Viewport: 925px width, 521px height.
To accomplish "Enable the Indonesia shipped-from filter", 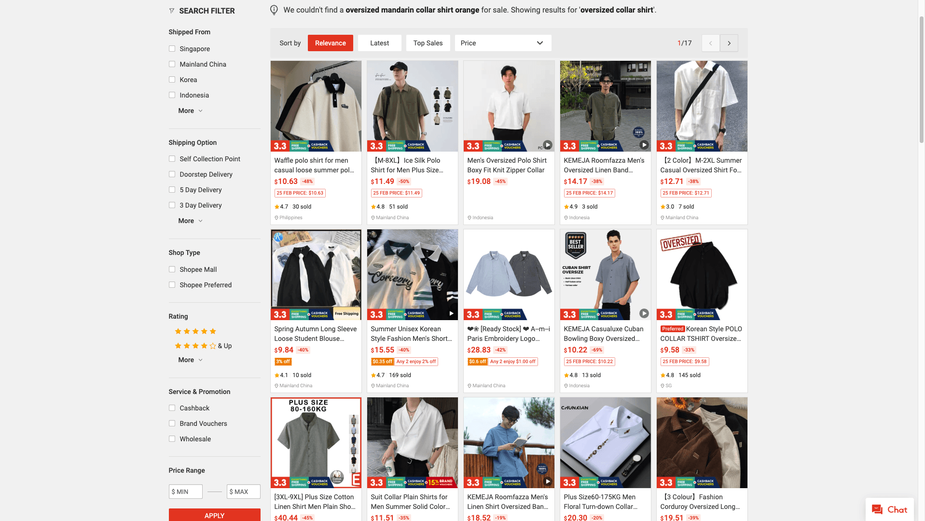I will pos(172,95).
